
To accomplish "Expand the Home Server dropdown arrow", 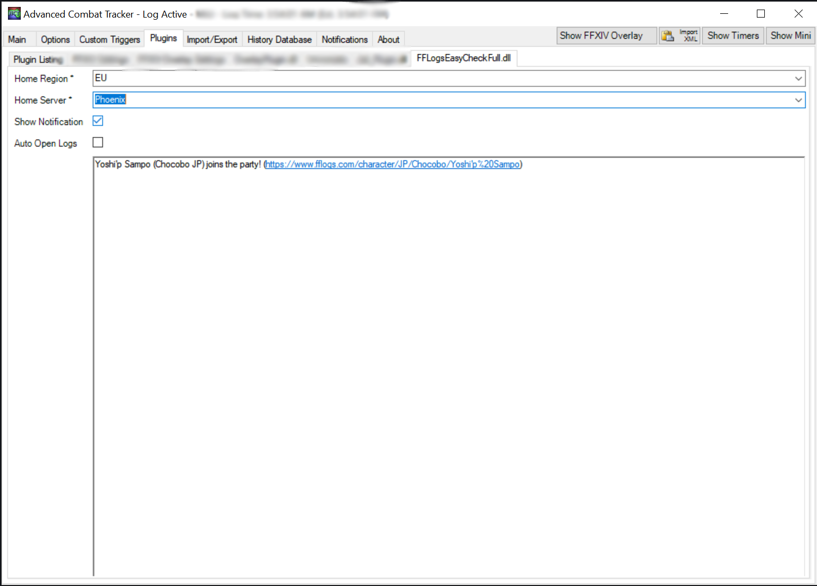I will pyautogui.click(x=798, y=100).
